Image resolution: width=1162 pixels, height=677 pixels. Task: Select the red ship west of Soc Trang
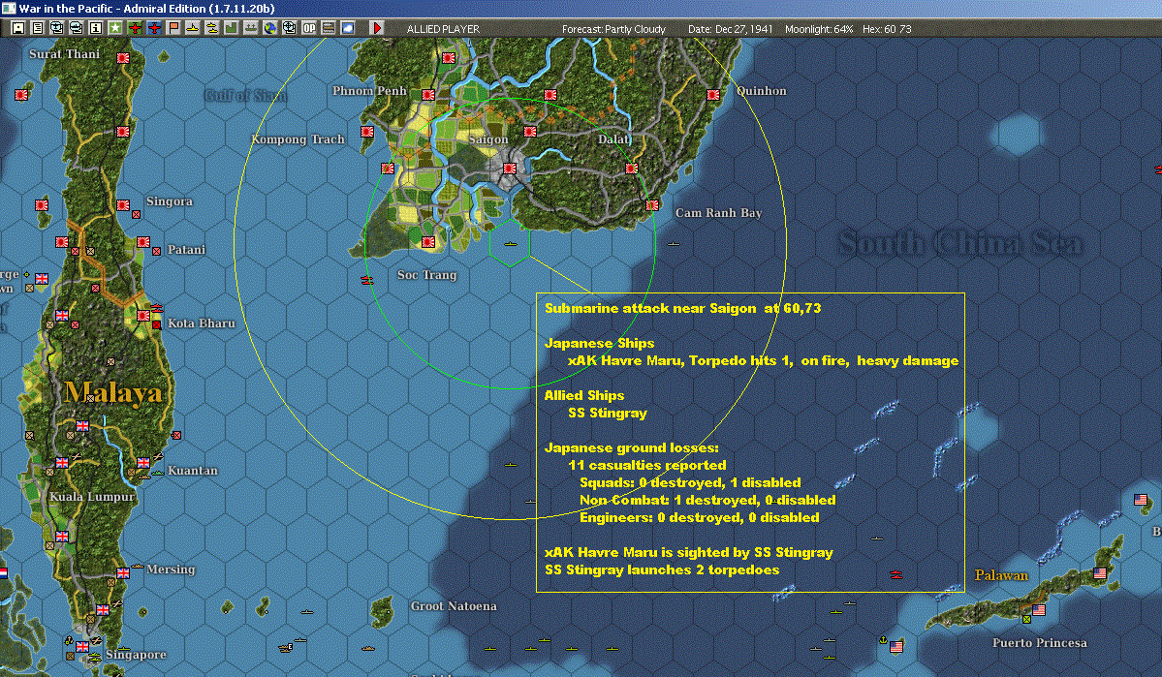pyautogui.click(x=367, y=280)
